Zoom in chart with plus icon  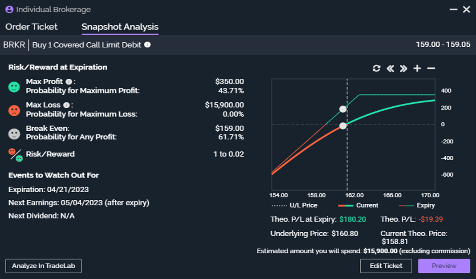[x=417, y=69]
